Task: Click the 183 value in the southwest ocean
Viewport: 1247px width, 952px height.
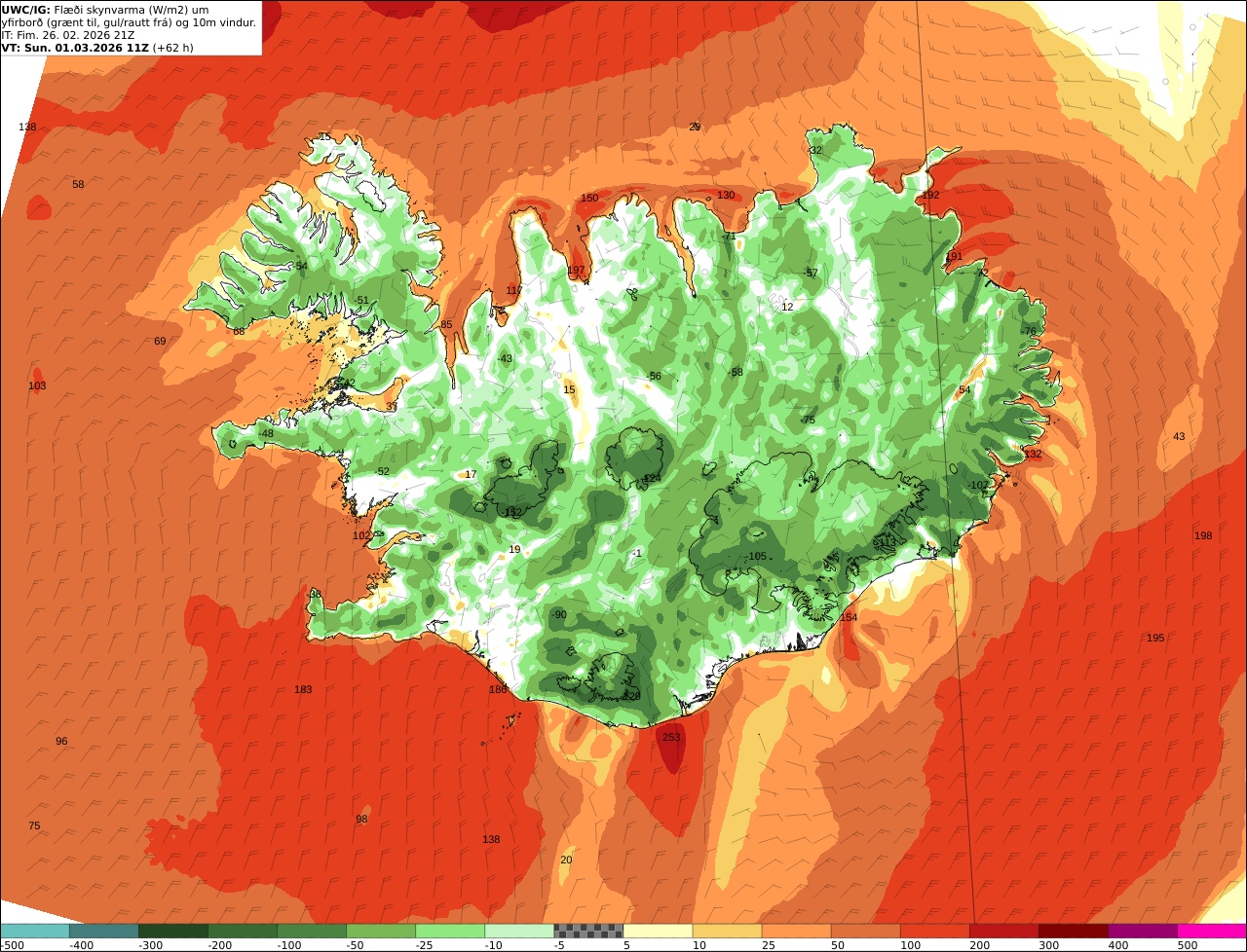Action: point(303,690)
